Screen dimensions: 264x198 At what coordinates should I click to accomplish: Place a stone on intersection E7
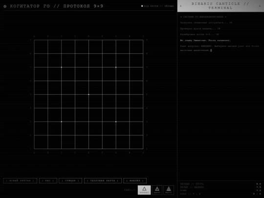click(88, 67)
